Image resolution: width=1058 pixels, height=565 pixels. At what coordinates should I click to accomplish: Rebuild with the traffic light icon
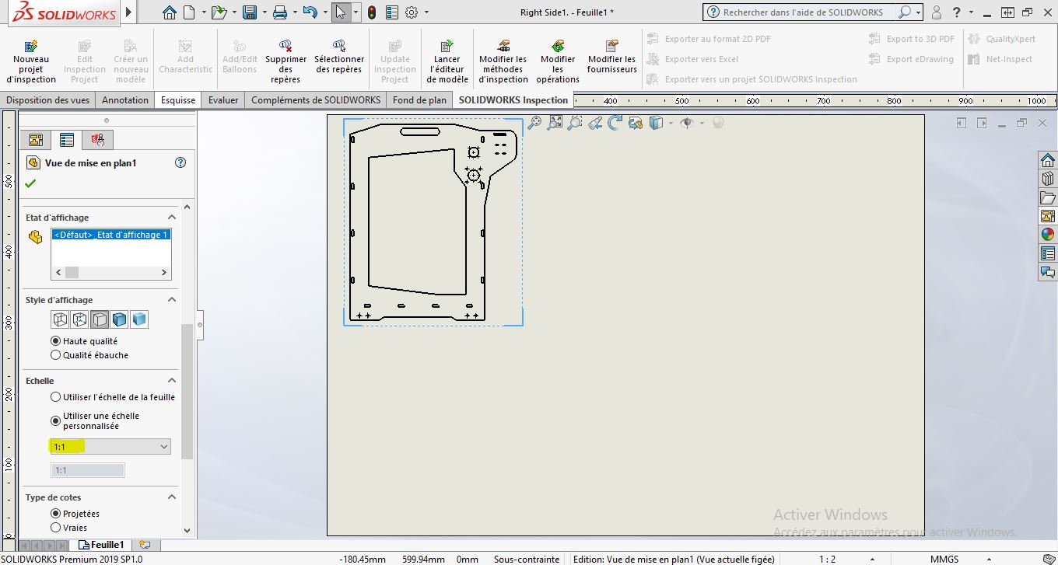pyautogui.click(x=372, y=12)
